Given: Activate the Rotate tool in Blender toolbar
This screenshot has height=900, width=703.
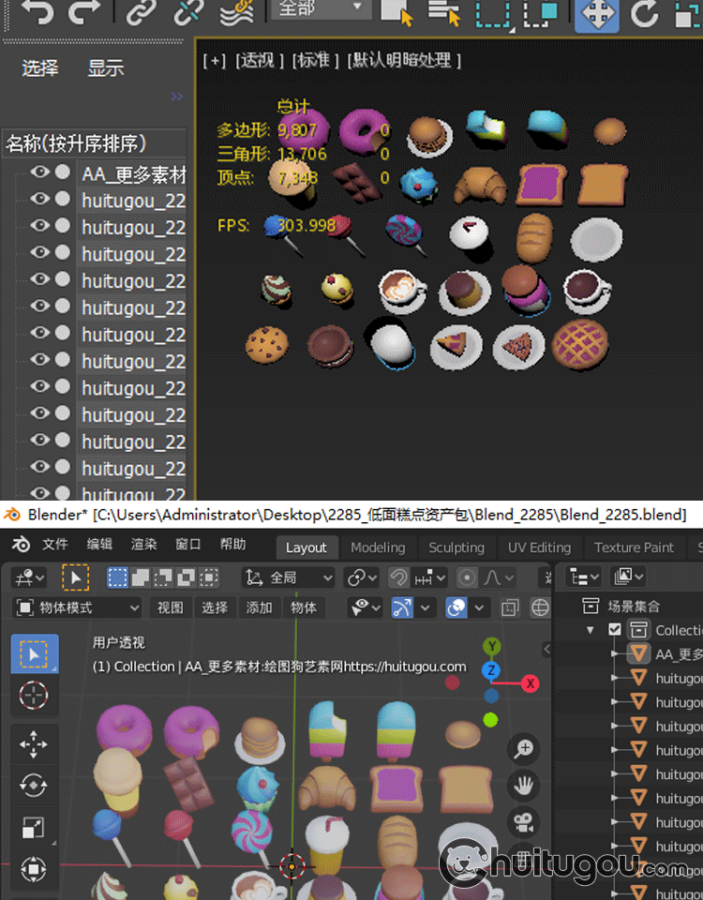Looking at the screenshot, I should [x=34, y=786].
